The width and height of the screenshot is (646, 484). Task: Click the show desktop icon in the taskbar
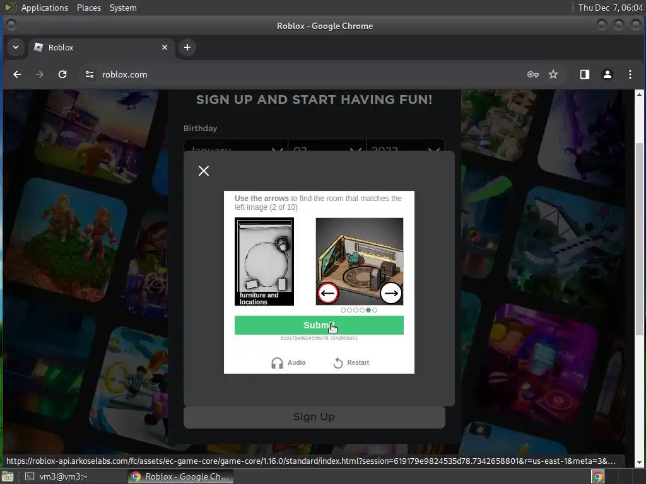[8, 476]
